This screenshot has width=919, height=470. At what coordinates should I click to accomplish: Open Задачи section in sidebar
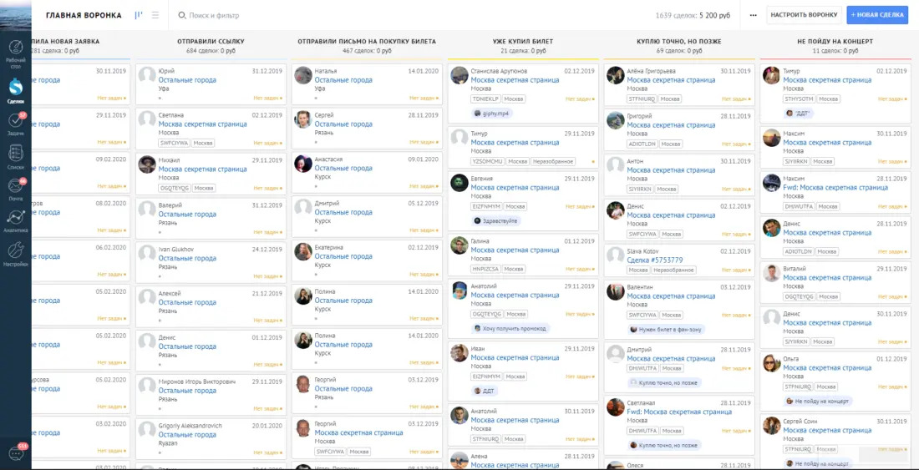pyautogui.click(x=16, y=124)
